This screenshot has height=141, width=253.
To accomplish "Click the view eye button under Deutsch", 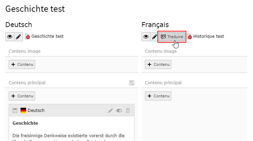I will [10, 36].
